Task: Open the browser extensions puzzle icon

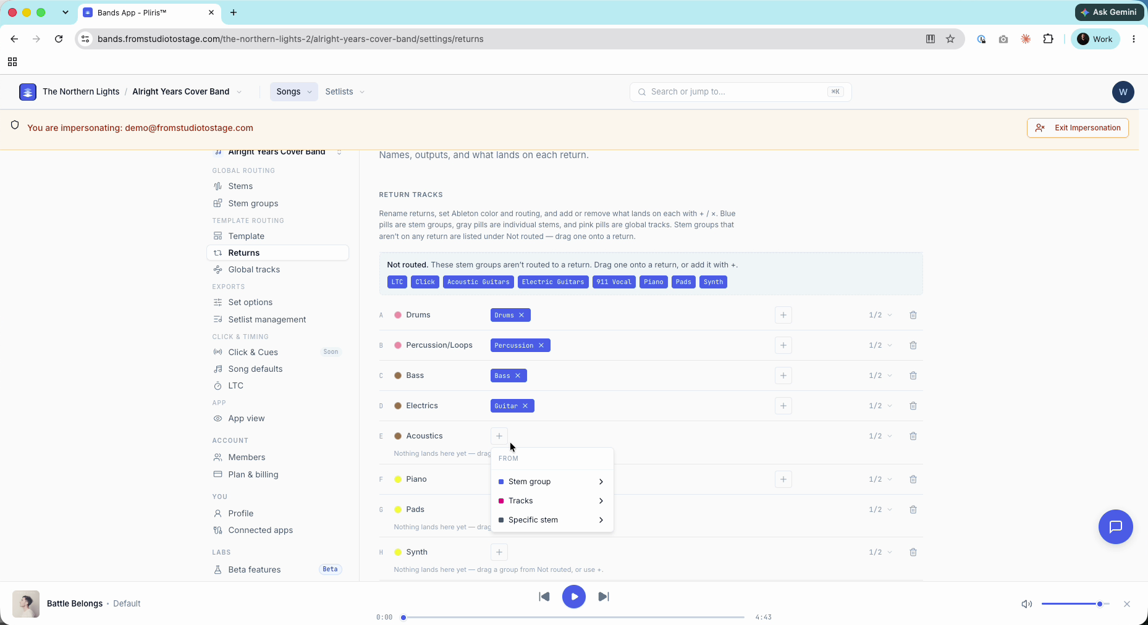Action: [x=1048, y=39]
